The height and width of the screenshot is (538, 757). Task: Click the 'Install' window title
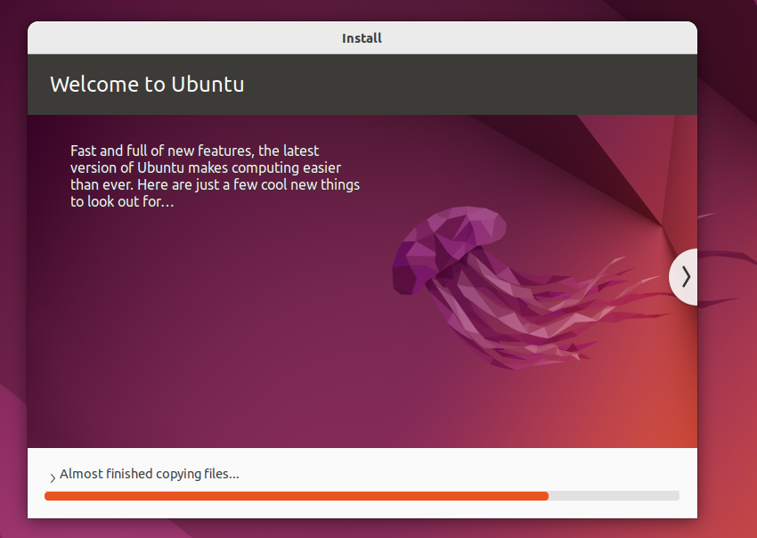click(362, 38)
